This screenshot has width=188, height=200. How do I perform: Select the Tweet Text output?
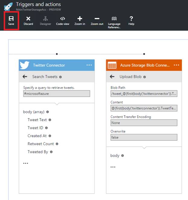point(37,120)
